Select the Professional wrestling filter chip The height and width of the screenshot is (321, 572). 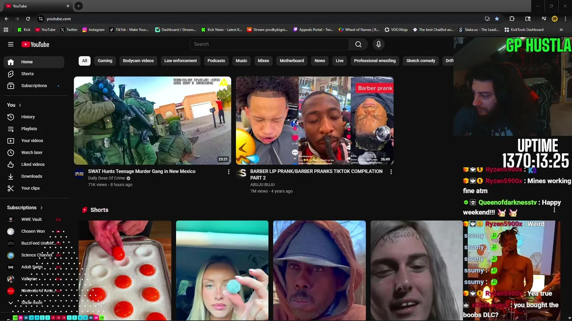(375, 61)
